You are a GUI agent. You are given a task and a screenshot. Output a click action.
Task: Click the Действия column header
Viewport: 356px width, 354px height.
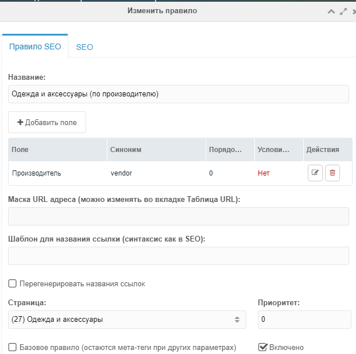328,150
